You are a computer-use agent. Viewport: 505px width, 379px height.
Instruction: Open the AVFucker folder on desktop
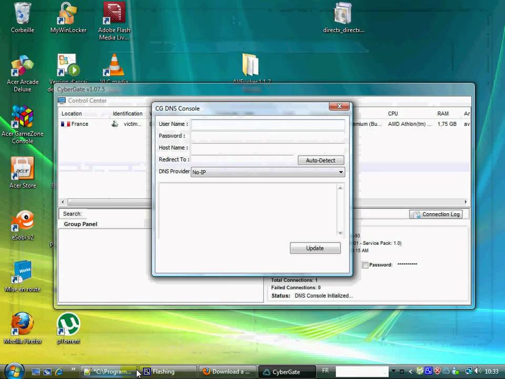[x=250, y=68]
